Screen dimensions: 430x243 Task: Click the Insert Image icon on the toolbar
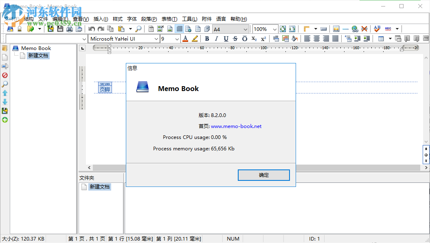(x=336, y=29)
